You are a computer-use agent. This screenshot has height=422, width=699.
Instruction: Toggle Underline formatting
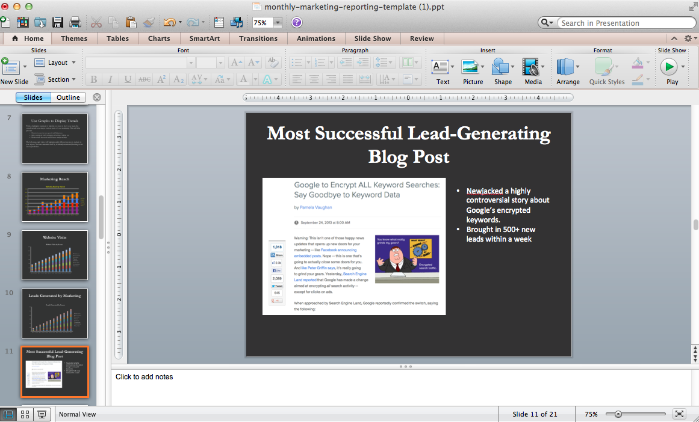coord(128,80)
